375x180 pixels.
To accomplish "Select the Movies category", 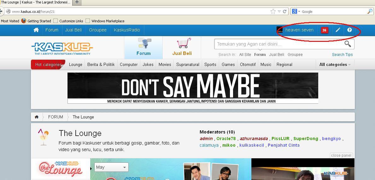I will [165, 64].
